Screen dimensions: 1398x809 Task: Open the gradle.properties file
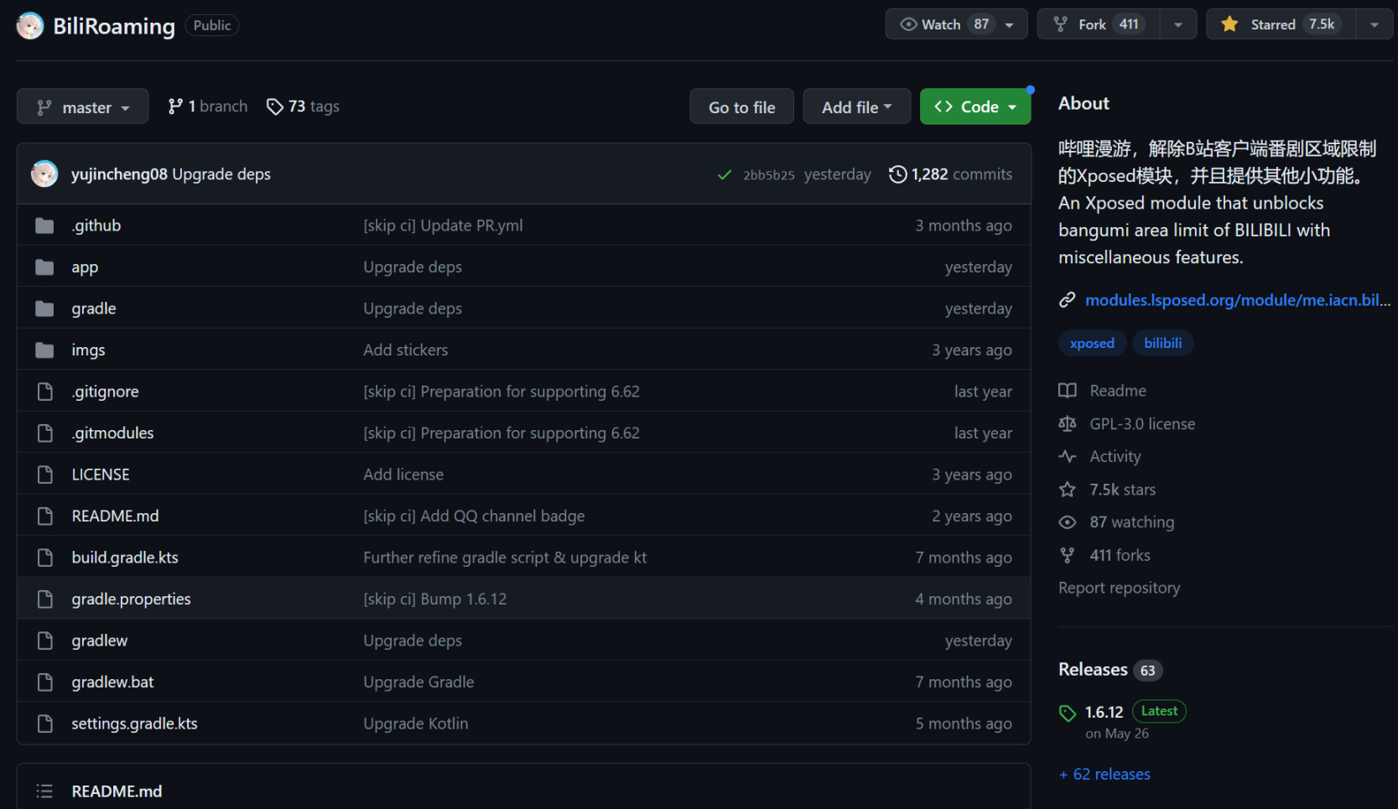(x=131, y=599)
